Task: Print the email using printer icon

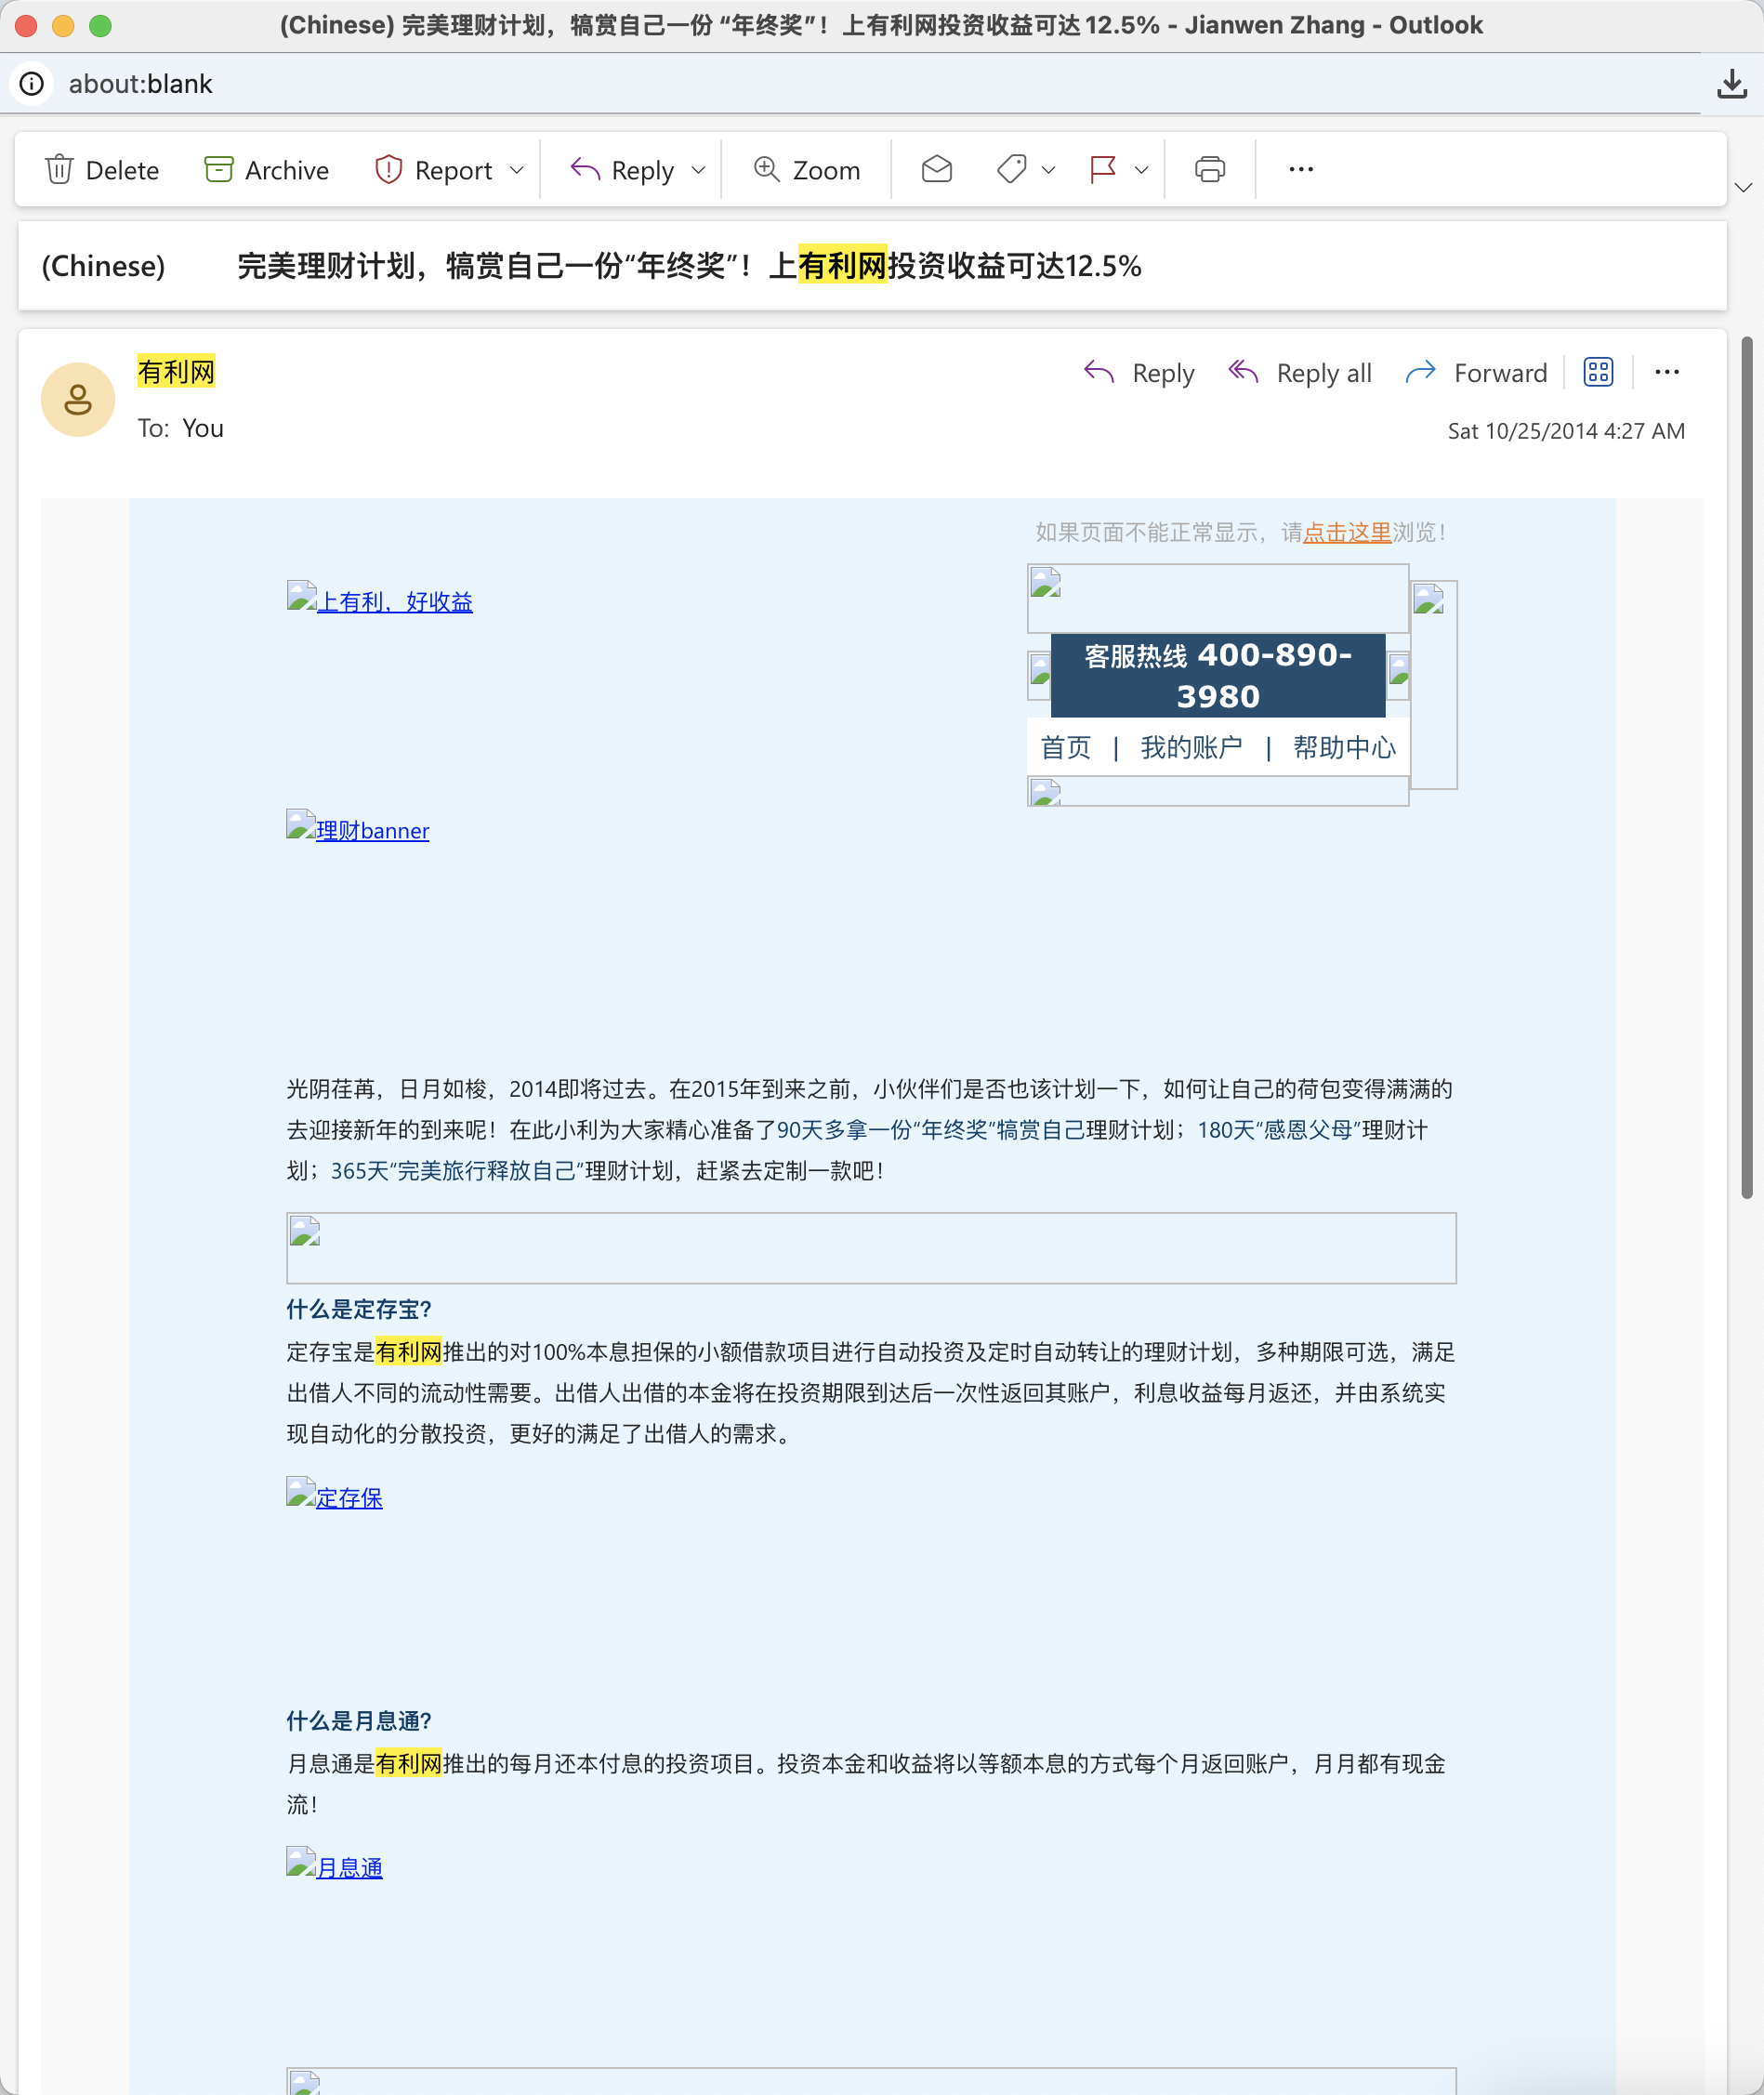Action: tap(1209, 170)
